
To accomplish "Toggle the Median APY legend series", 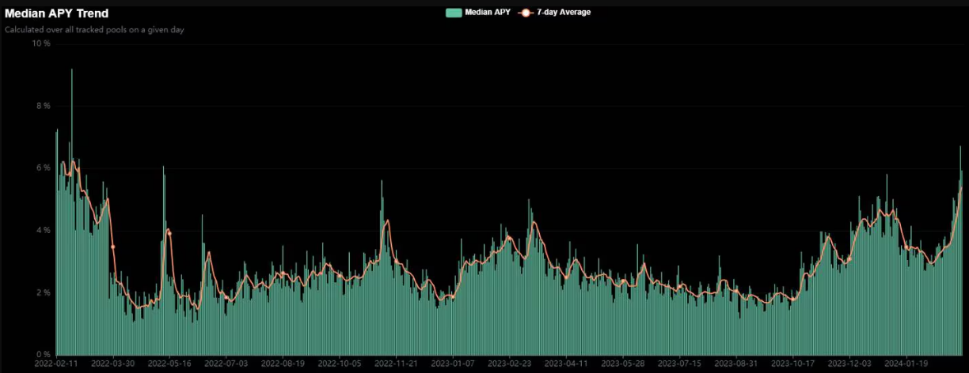I will [x=478, y=12].
